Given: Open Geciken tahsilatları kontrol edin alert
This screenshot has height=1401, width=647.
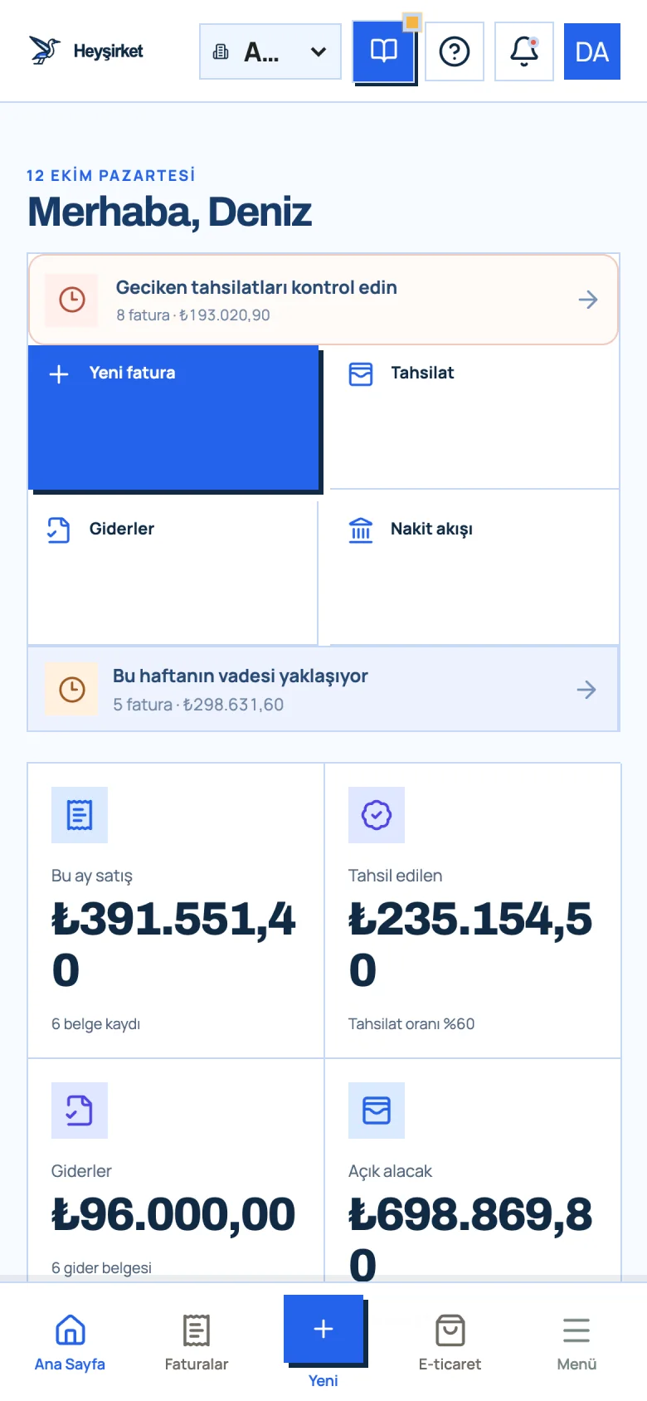Looking at the screenshot, I should (x=323, y=300).
